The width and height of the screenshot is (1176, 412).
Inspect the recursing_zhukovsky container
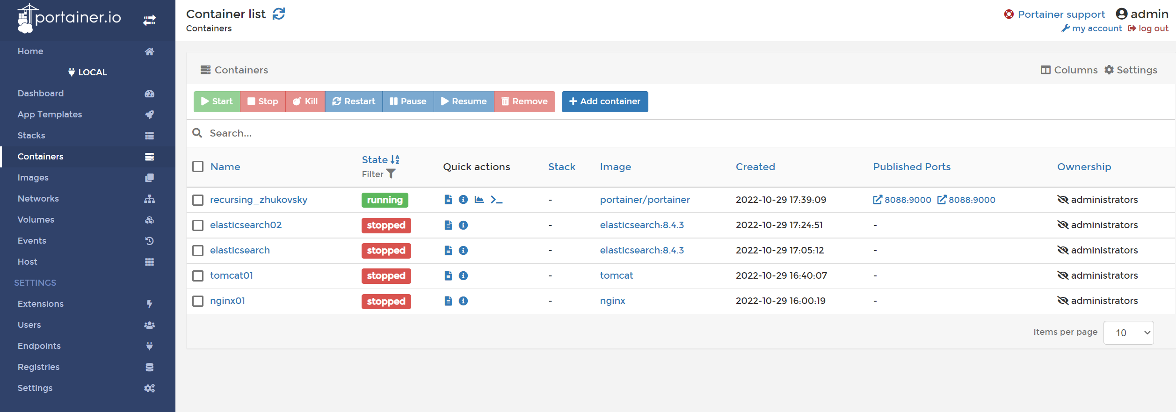(463, 200)
